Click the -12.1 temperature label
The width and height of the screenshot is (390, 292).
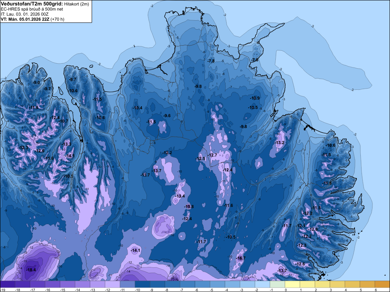click(x=301, y=226)
